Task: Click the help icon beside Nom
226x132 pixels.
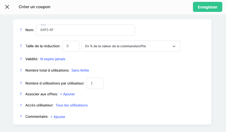Action: point(21,30)
